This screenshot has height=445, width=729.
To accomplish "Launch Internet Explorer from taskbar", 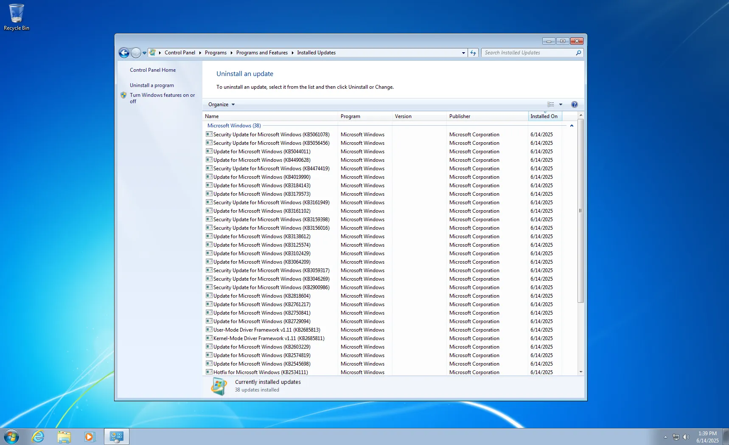I will [38, 437].
